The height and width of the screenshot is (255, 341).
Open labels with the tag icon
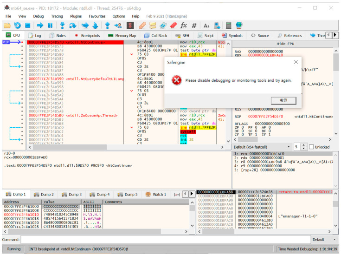click(163, 26)
